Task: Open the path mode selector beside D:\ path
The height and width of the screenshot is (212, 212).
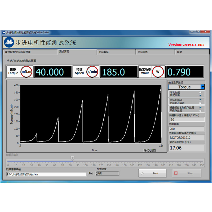Action: (x=7, y=174)
